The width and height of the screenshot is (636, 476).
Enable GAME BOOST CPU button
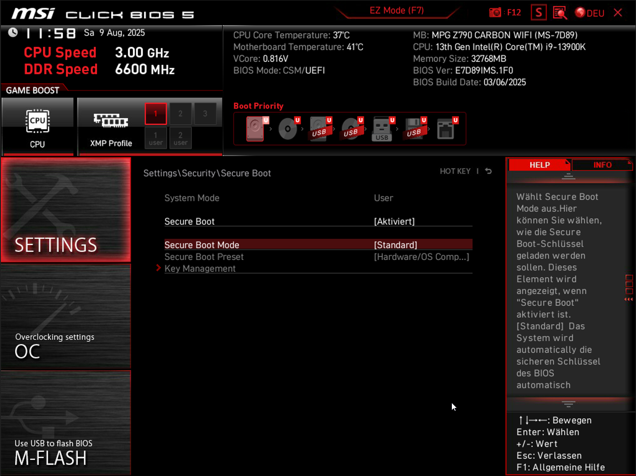pos(37,127)
